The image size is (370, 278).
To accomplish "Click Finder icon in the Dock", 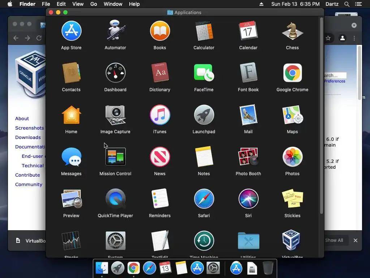I will 102,268.
